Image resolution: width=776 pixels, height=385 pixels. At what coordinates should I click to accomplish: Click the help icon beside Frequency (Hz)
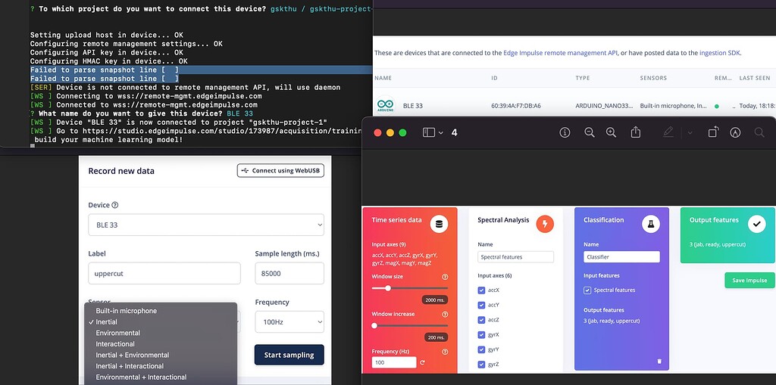click(445, 352)
